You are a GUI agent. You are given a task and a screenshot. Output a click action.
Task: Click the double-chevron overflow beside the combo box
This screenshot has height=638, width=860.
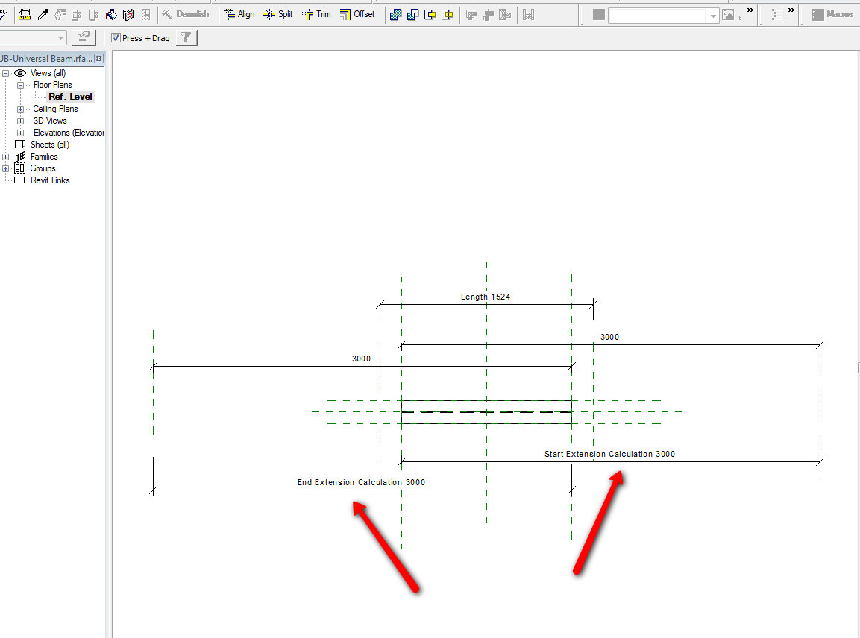750,10
